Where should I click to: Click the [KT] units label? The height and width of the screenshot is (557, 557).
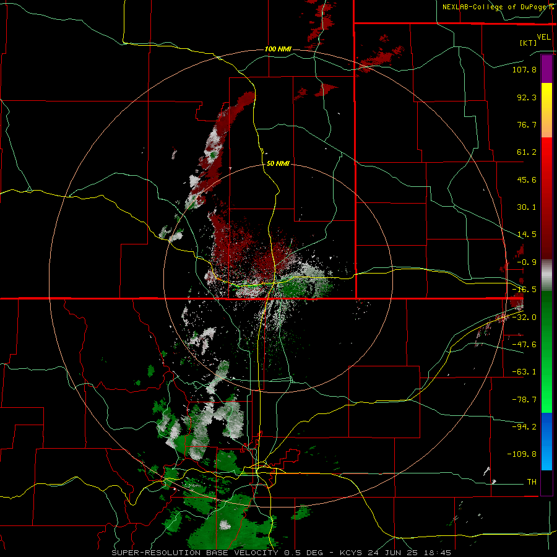[529, 43]
